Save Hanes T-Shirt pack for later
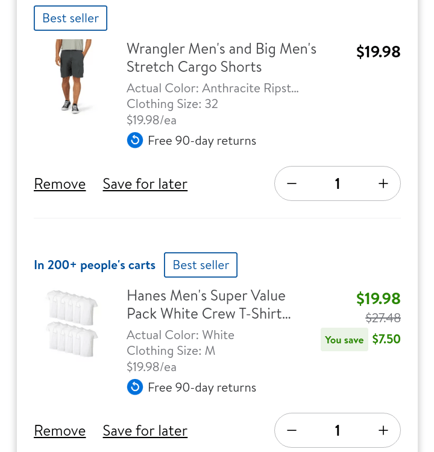434x452 pixels. (x=145, y=430)
